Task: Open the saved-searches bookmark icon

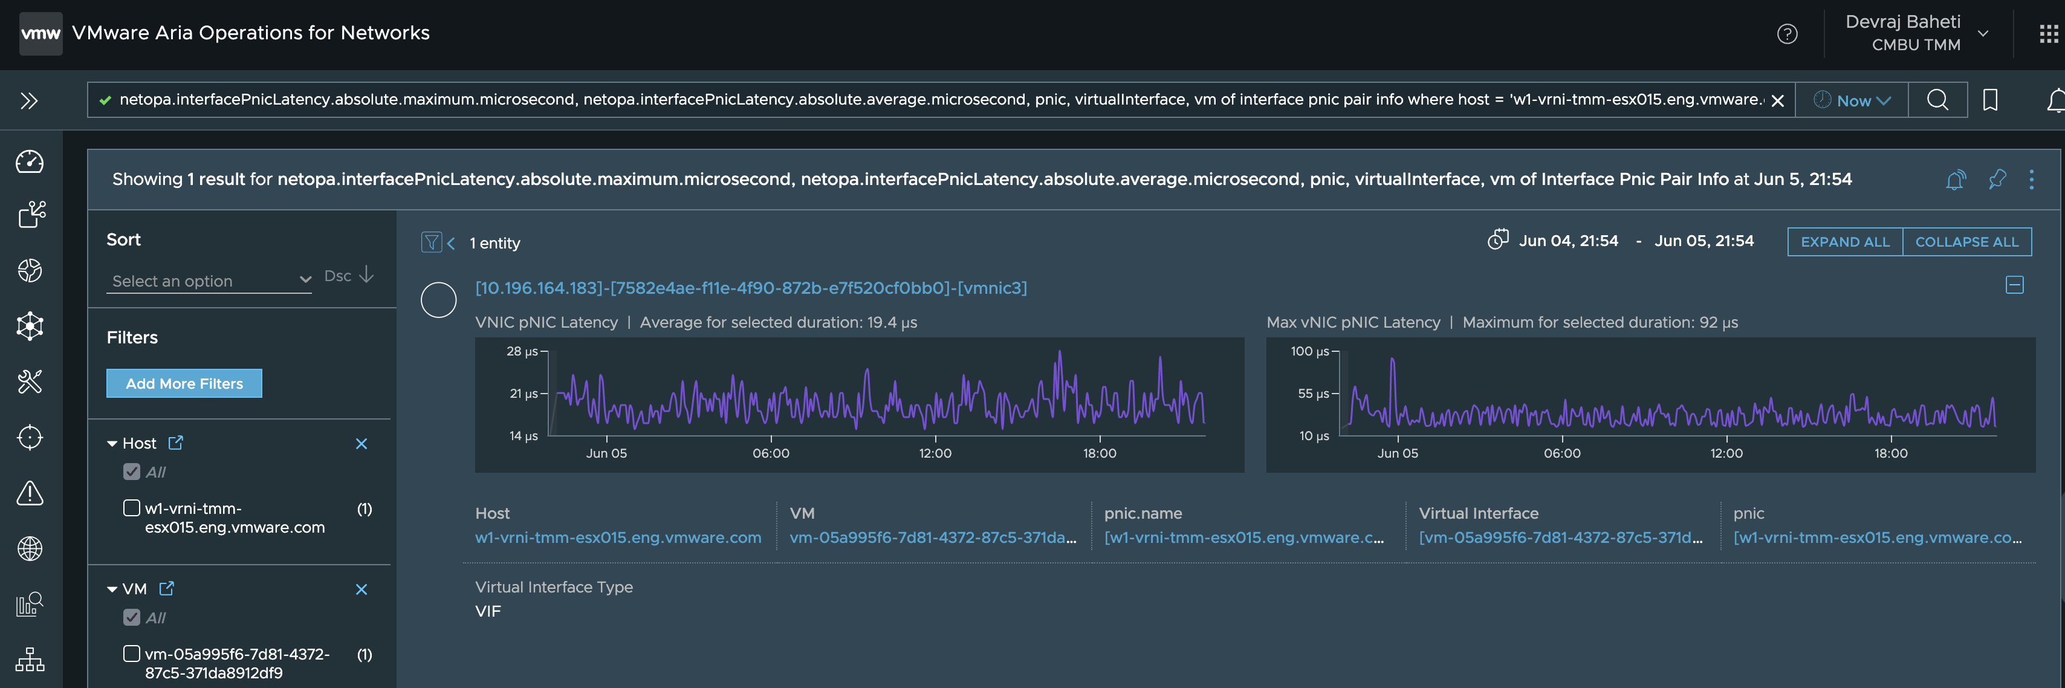Action: 1989,100
